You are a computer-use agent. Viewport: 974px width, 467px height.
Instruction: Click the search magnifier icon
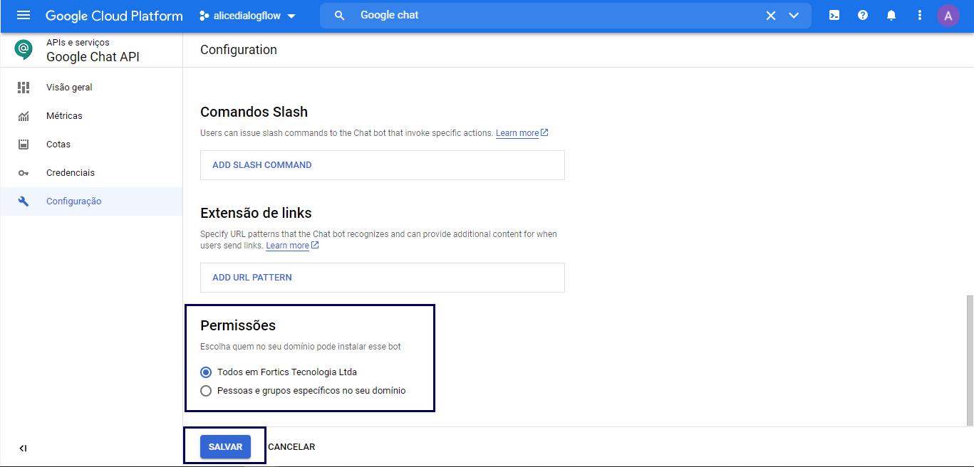[340, 15]
